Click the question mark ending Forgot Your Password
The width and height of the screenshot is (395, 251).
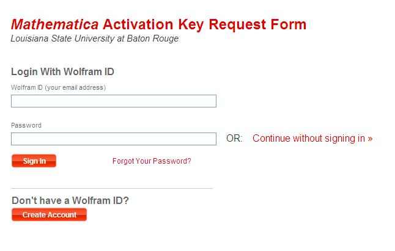[x=189, y=161]
